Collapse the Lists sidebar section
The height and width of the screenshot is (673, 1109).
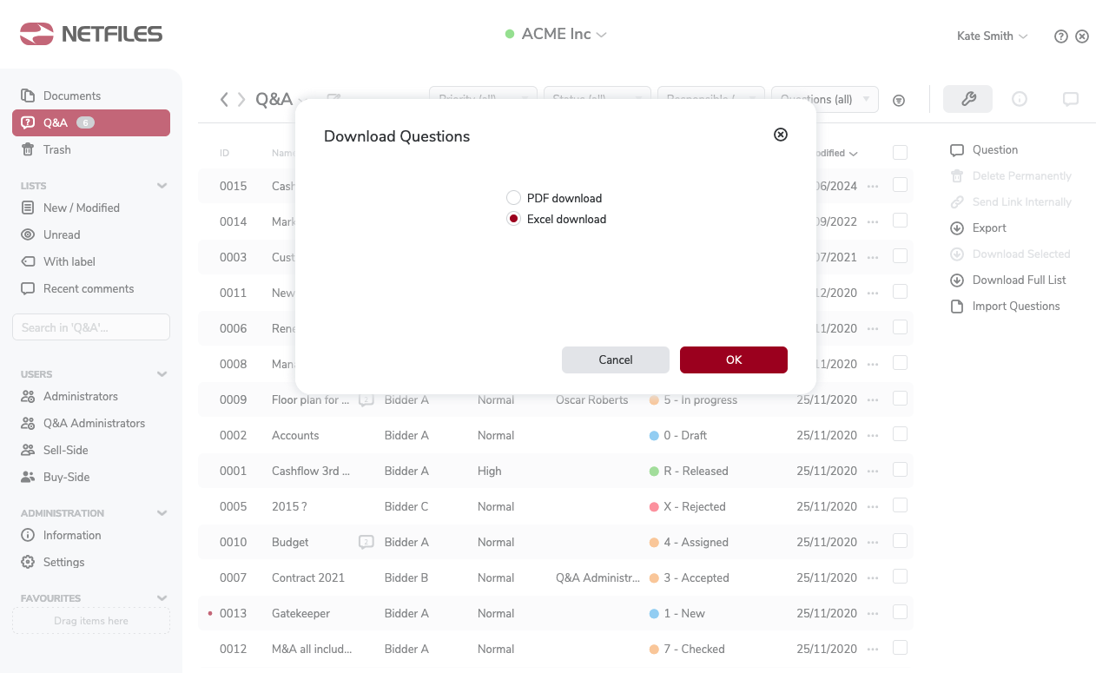162,186
